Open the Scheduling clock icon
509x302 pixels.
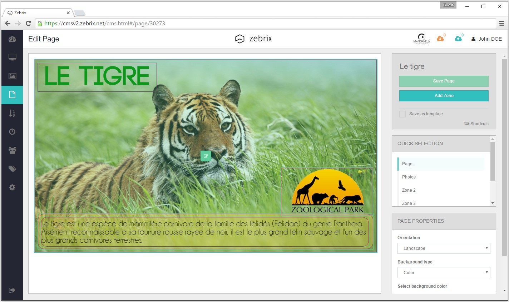12,132
